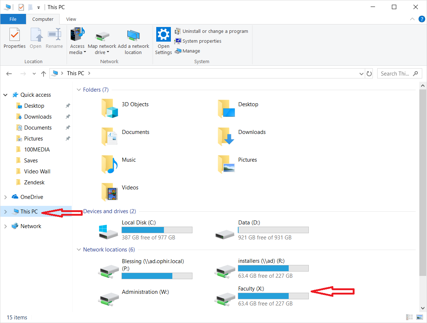Switch to the File tab

click(13, 19)
